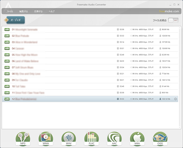Select M4A Apple format
183x148 pixels.
click(137, 139)
